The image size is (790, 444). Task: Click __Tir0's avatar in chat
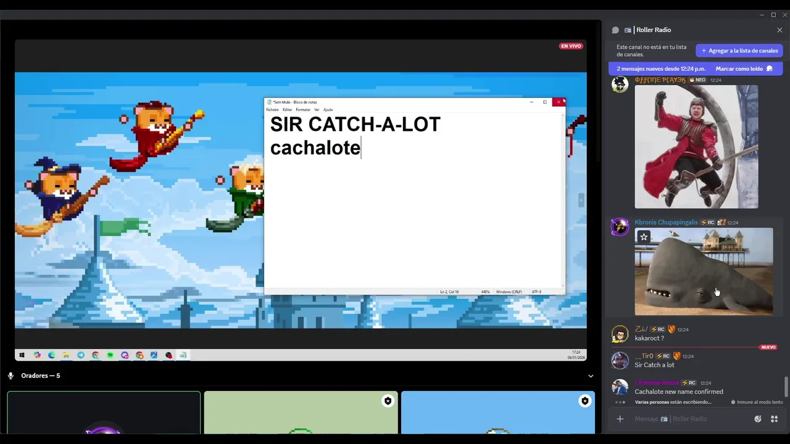[x=620, y=360]
